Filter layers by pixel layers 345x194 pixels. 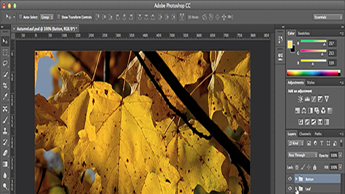pos(309,143)
